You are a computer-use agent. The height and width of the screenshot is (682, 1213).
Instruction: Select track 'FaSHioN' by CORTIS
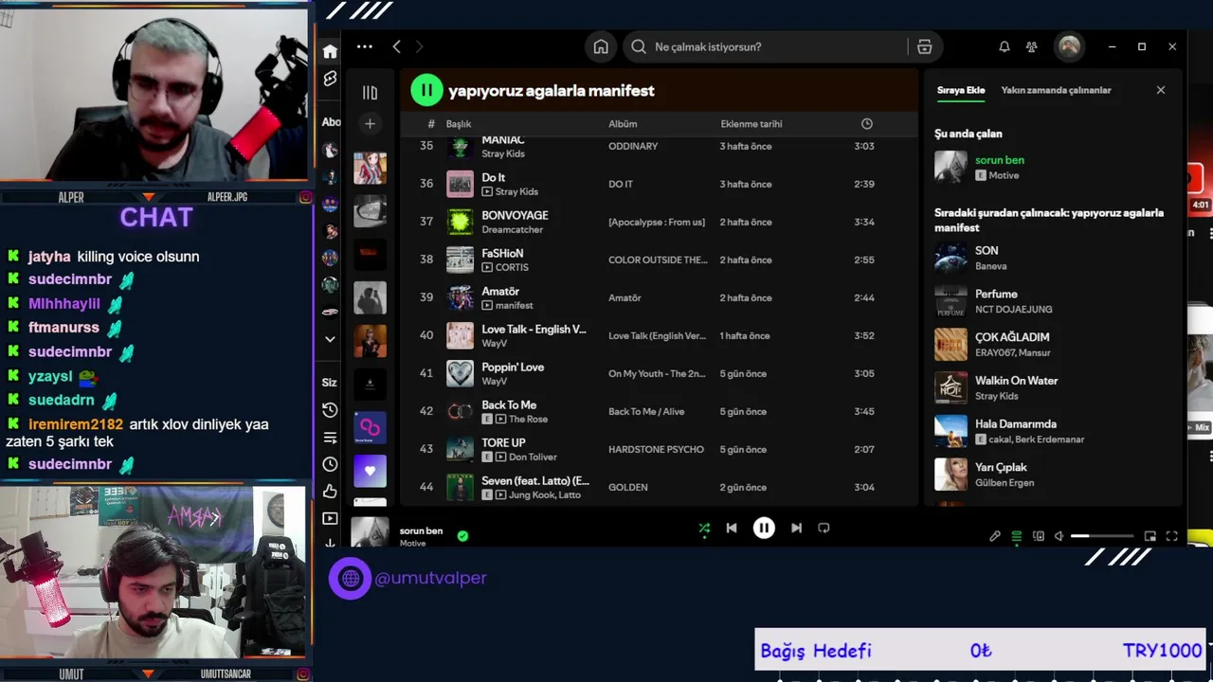[x=659, y=260]
